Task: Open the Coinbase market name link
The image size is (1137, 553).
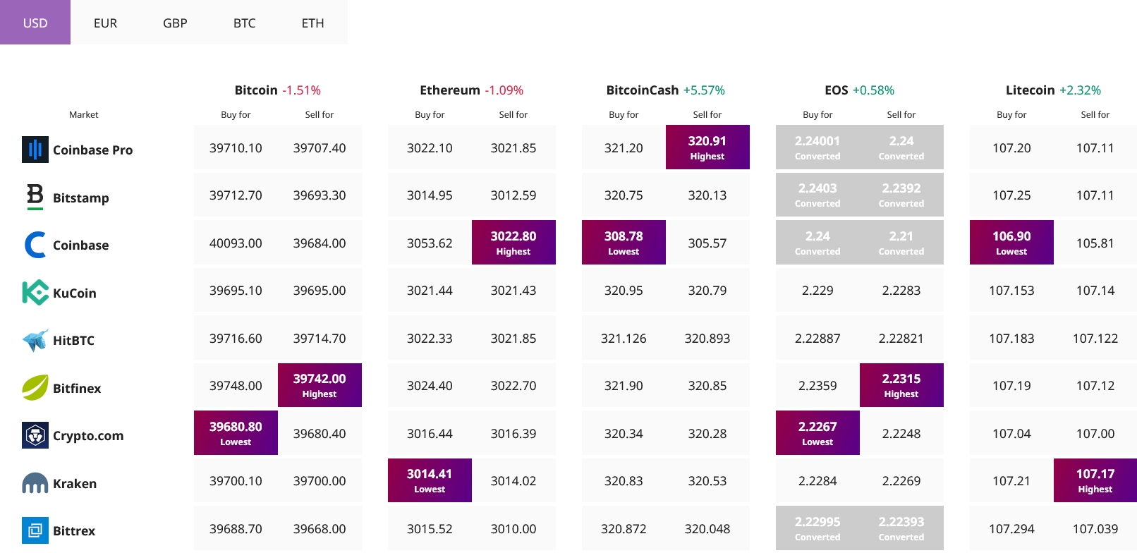Action: pyautogui.click(x=81, y=245)
